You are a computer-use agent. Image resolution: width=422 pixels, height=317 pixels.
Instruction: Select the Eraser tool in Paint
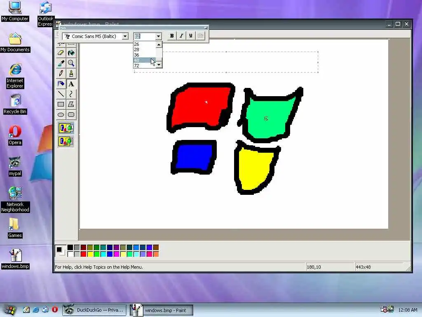coord(61,53)
